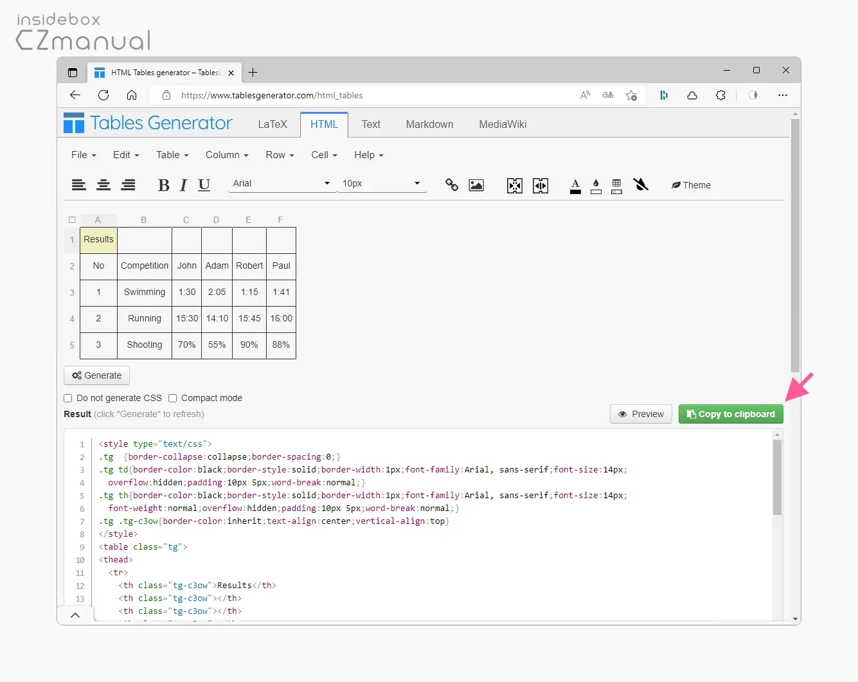The height and width of the screenshot is (682, 858).
Task: Select the Competition cell
Action: [145, 266]
